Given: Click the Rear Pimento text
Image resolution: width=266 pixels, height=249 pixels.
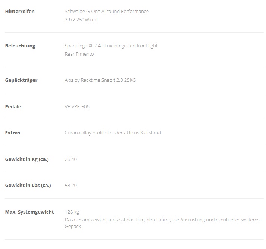Looking at the screenshot, I should pos(79,54).
